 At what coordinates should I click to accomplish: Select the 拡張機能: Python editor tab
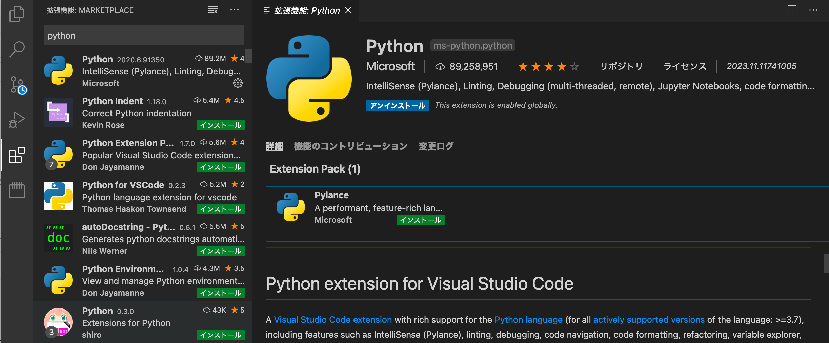tap(306, 10)
